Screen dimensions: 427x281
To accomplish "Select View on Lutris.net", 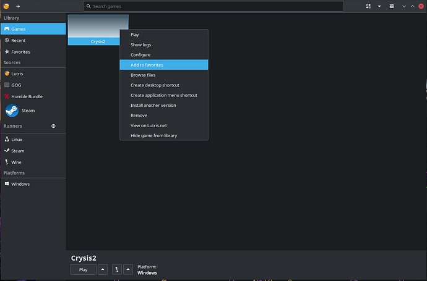I will click(164, 125).
